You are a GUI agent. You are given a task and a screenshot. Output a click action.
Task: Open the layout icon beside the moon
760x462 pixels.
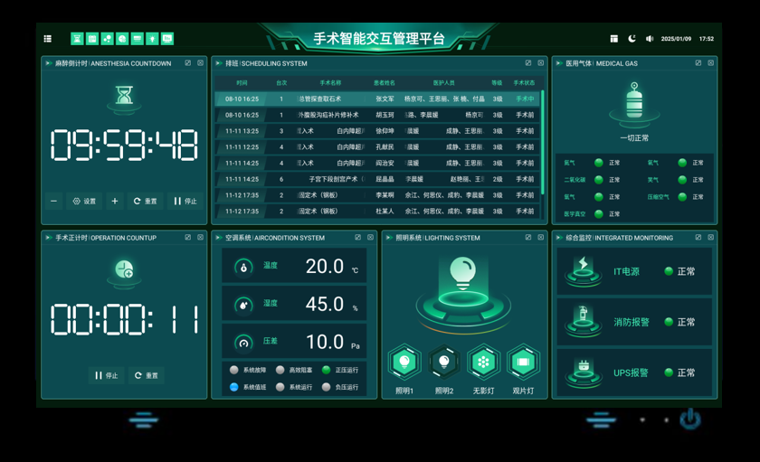pos(613,39)
